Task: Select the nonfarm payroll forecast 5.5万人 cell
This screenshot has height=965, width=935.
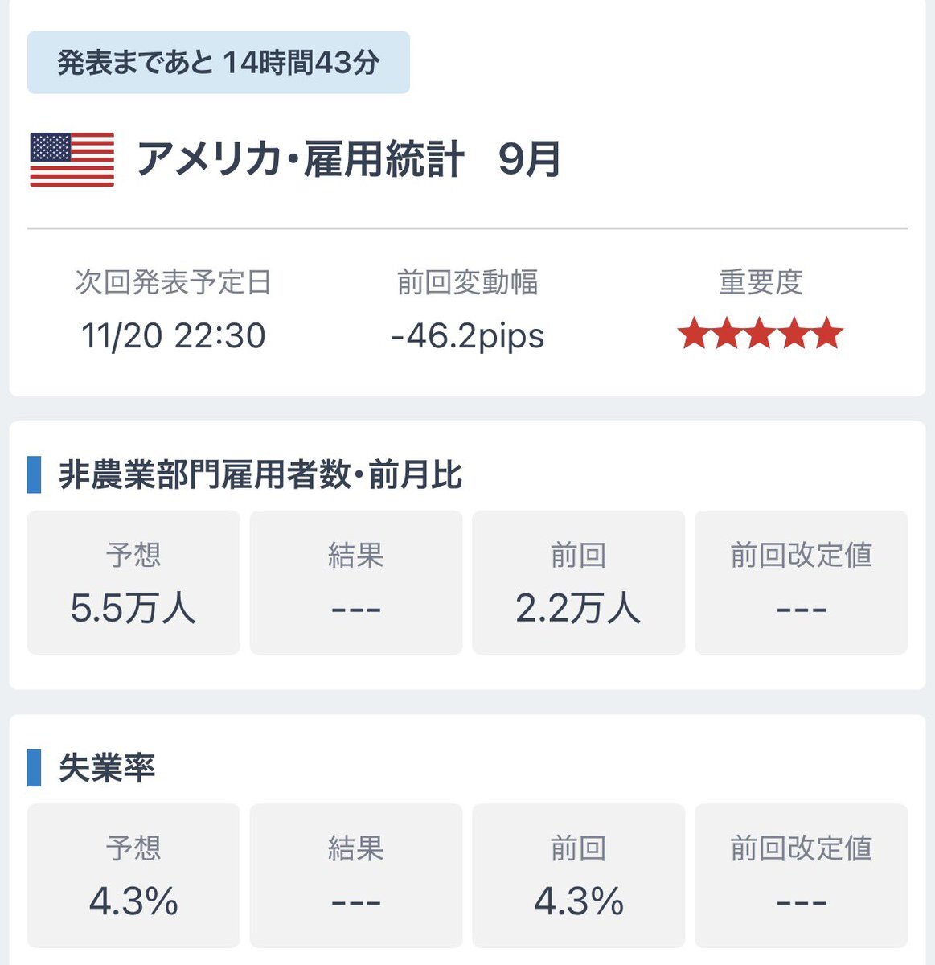Action: tap(133, 582)
